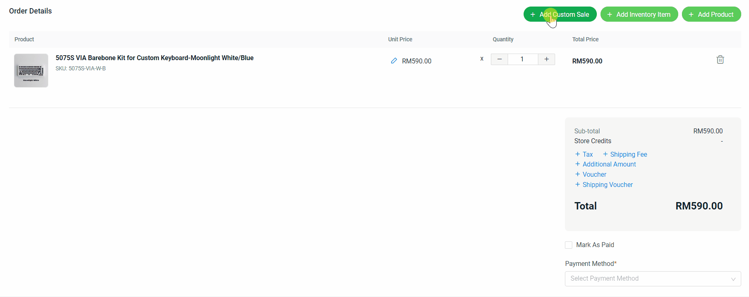Add an Additional Amount to the order
This screenshot has width=749, height=297.
609,164
